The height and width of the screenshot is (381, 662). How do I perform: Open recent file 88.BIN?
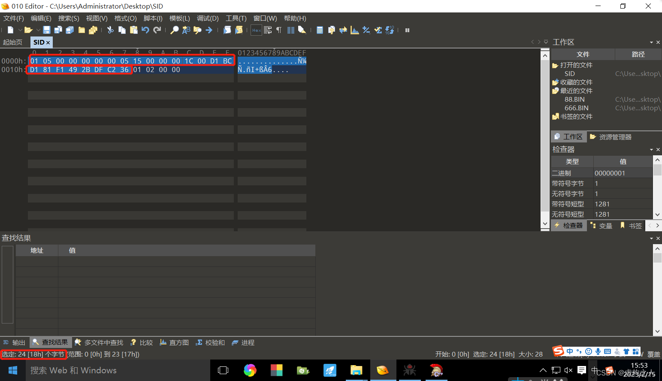[574, 99]
